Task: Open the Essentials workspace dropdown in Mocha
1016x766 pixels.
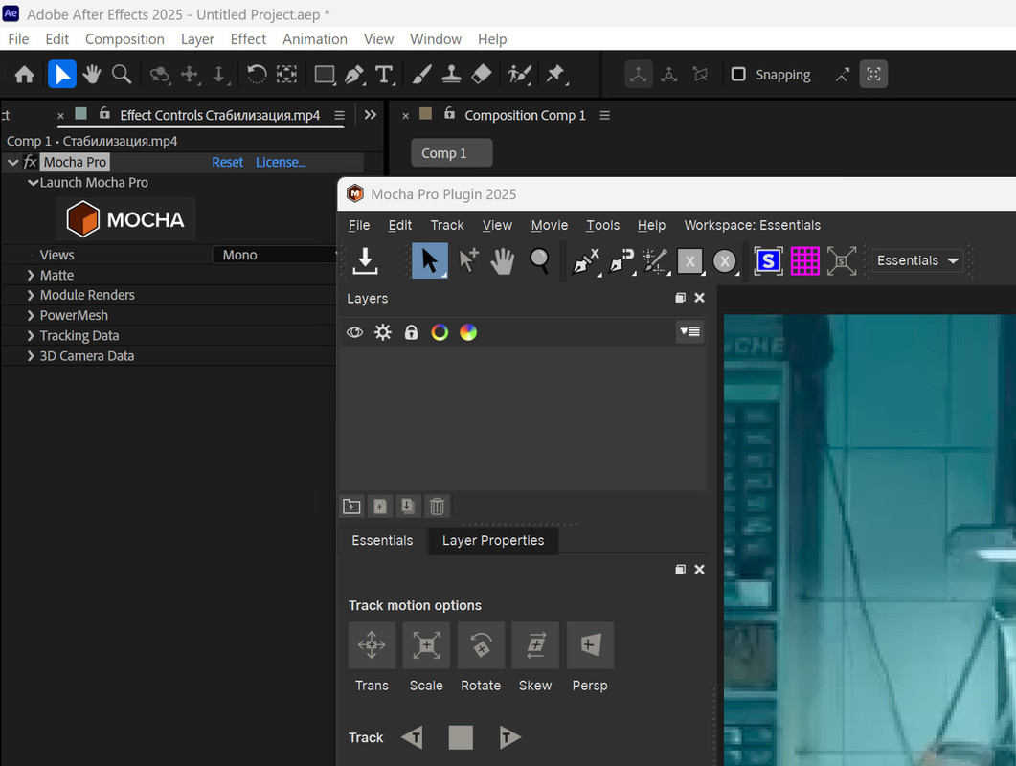Action: tap(916, 260)
